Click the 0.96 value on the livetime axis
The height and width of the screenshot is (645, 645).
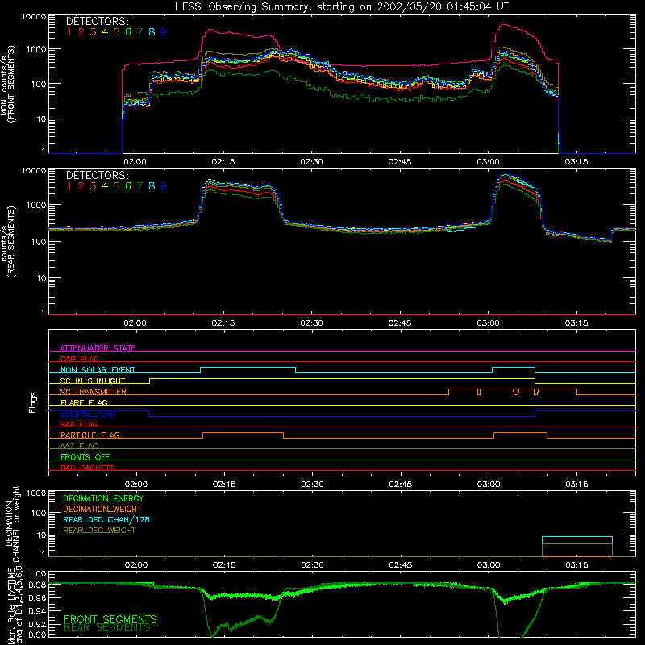pos(37,598)
